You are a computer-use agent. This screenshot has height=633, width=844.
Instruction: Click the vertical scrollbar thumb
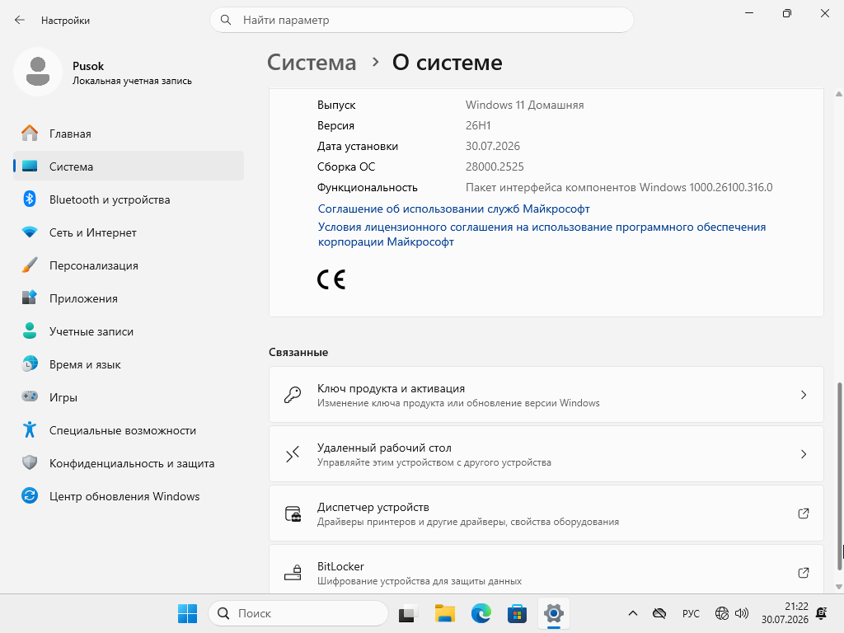click(838, 476)
